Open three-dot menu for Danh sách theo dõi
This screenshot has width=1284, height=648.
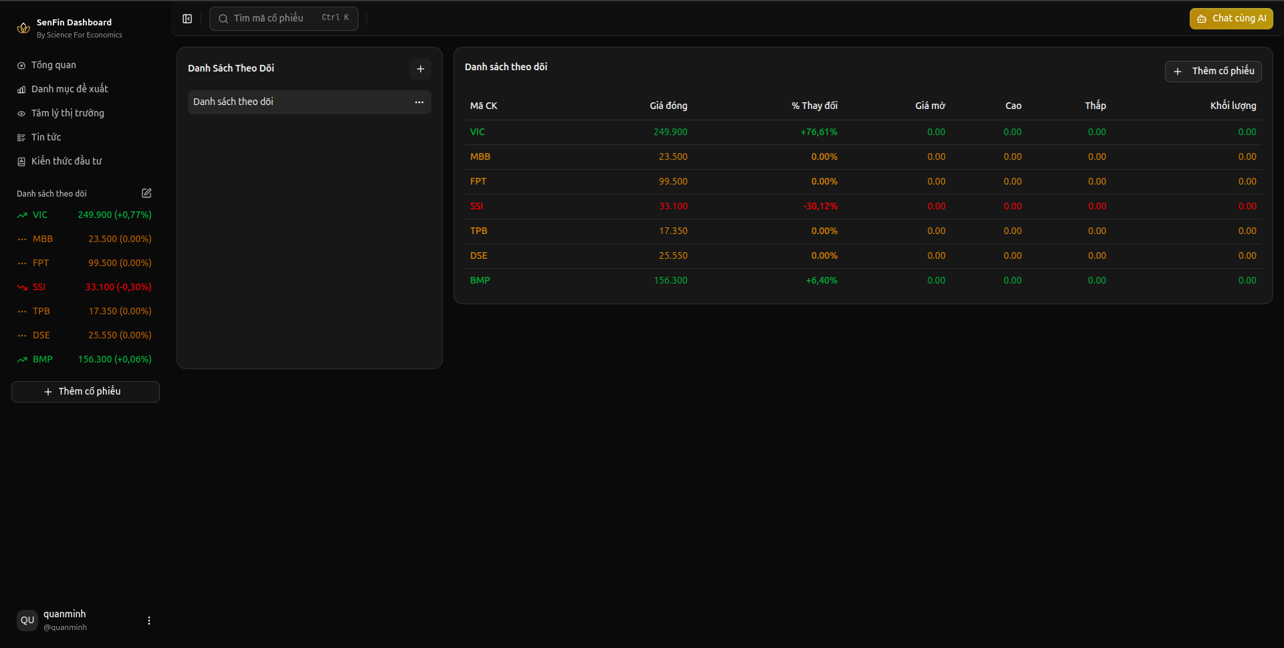(x=419, y=102)
